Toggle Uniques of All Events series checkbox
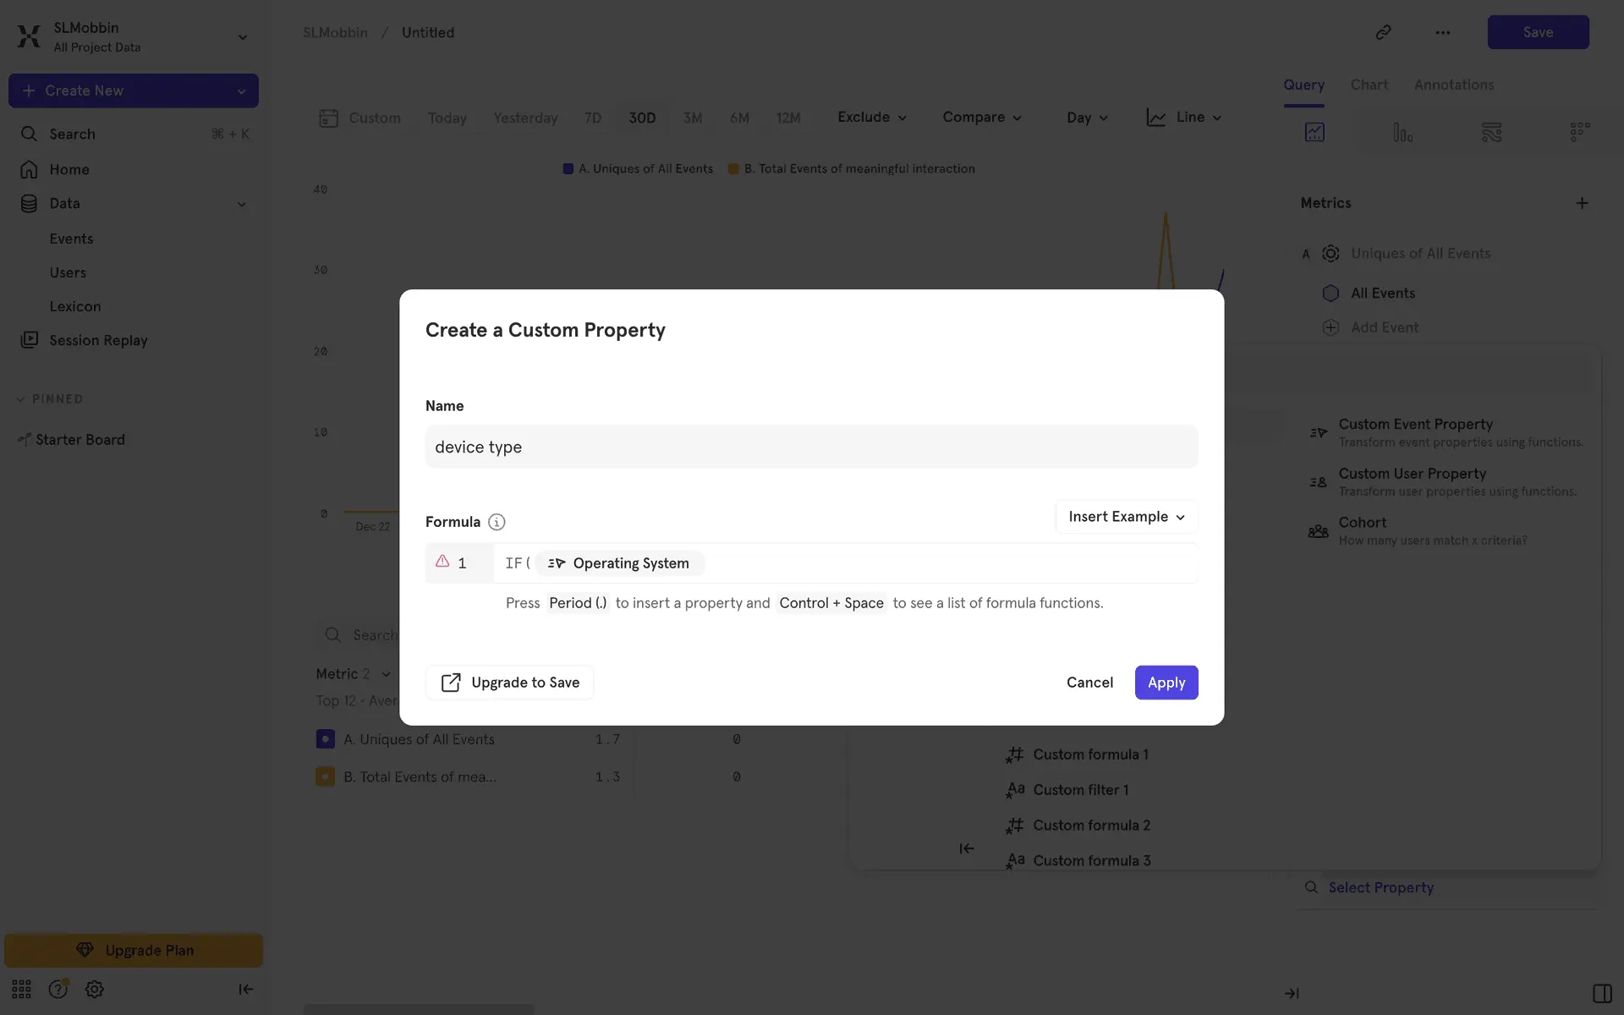This screenshot has height=1015, width=1624. point(325,739)
